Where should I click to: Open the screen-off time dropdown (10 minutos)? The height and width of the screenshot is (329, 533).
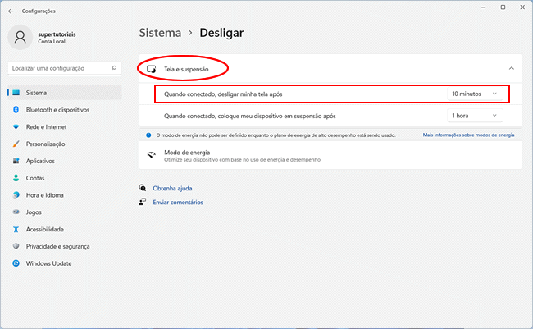point(474,94)
